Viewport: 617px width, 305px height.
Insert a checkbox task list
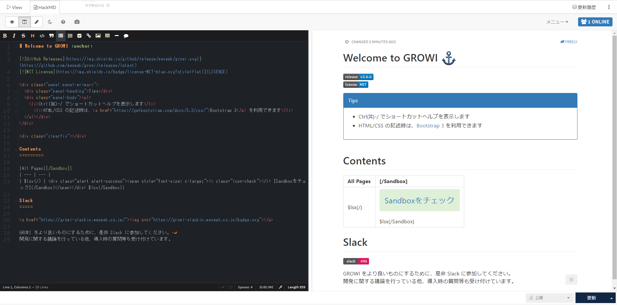(79, 36)
